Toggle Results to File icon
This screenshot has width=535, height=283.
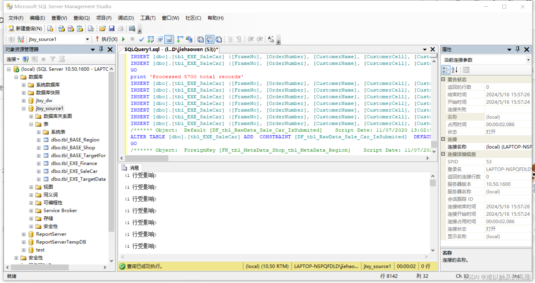(x=219, y=39)
